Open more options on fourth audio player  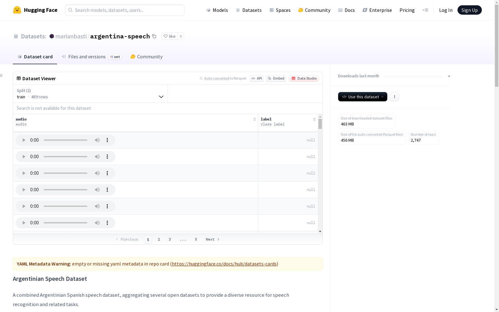[107, 190]
